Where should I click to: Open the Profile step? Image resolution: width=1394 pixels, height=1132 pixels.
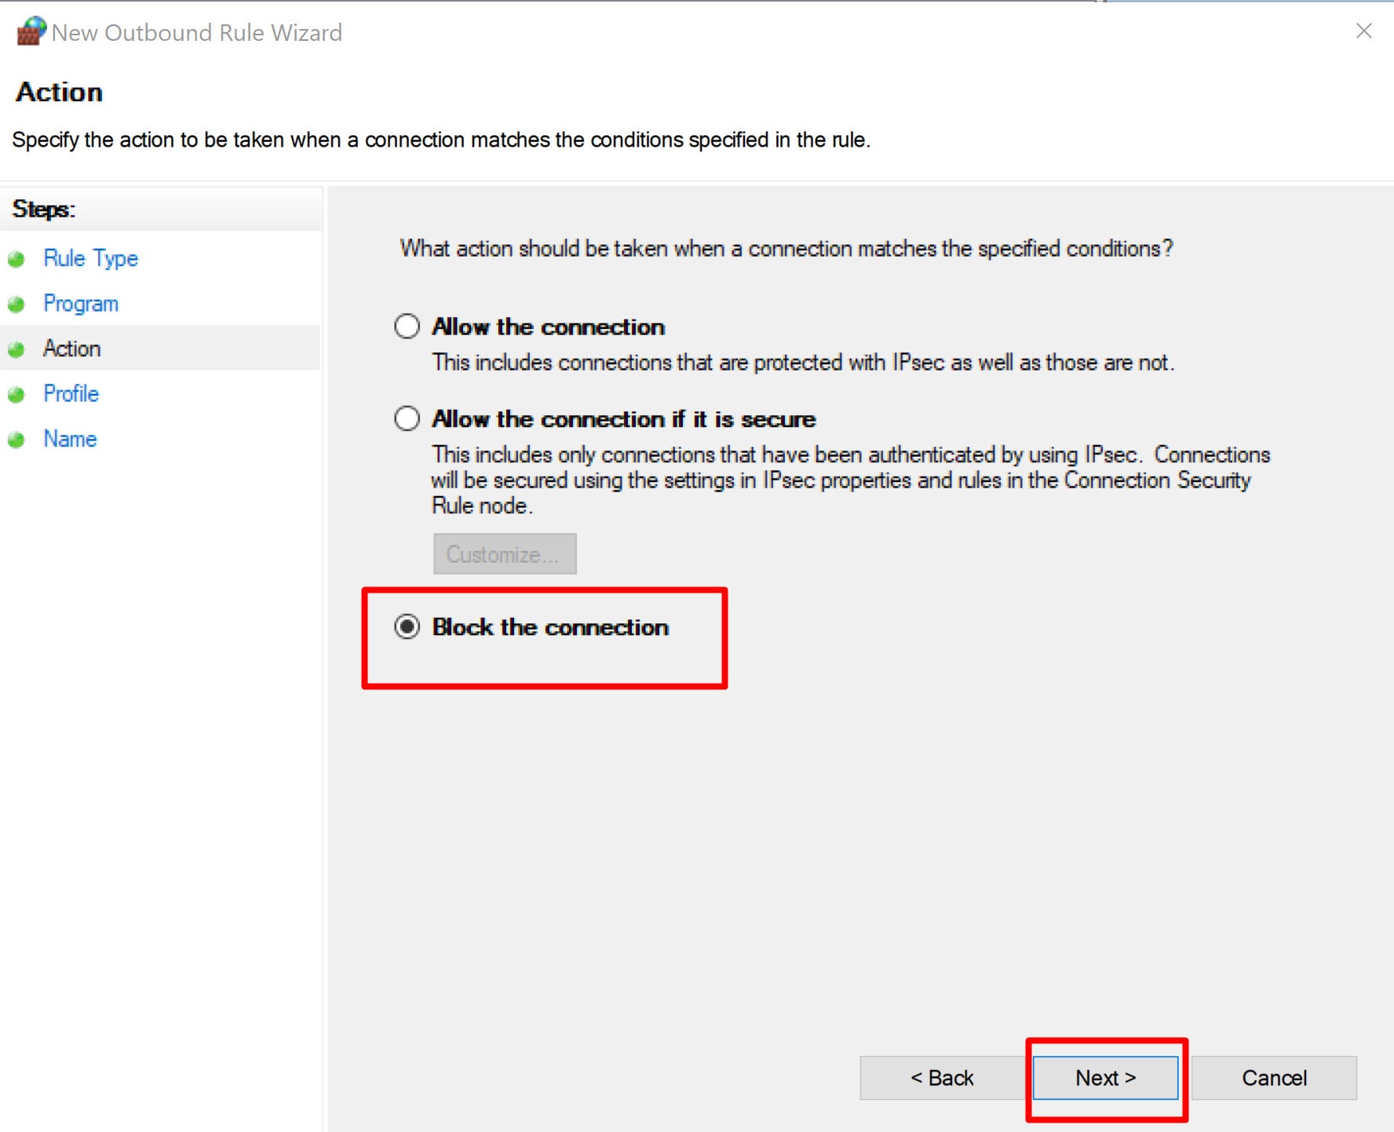[71, 393]
